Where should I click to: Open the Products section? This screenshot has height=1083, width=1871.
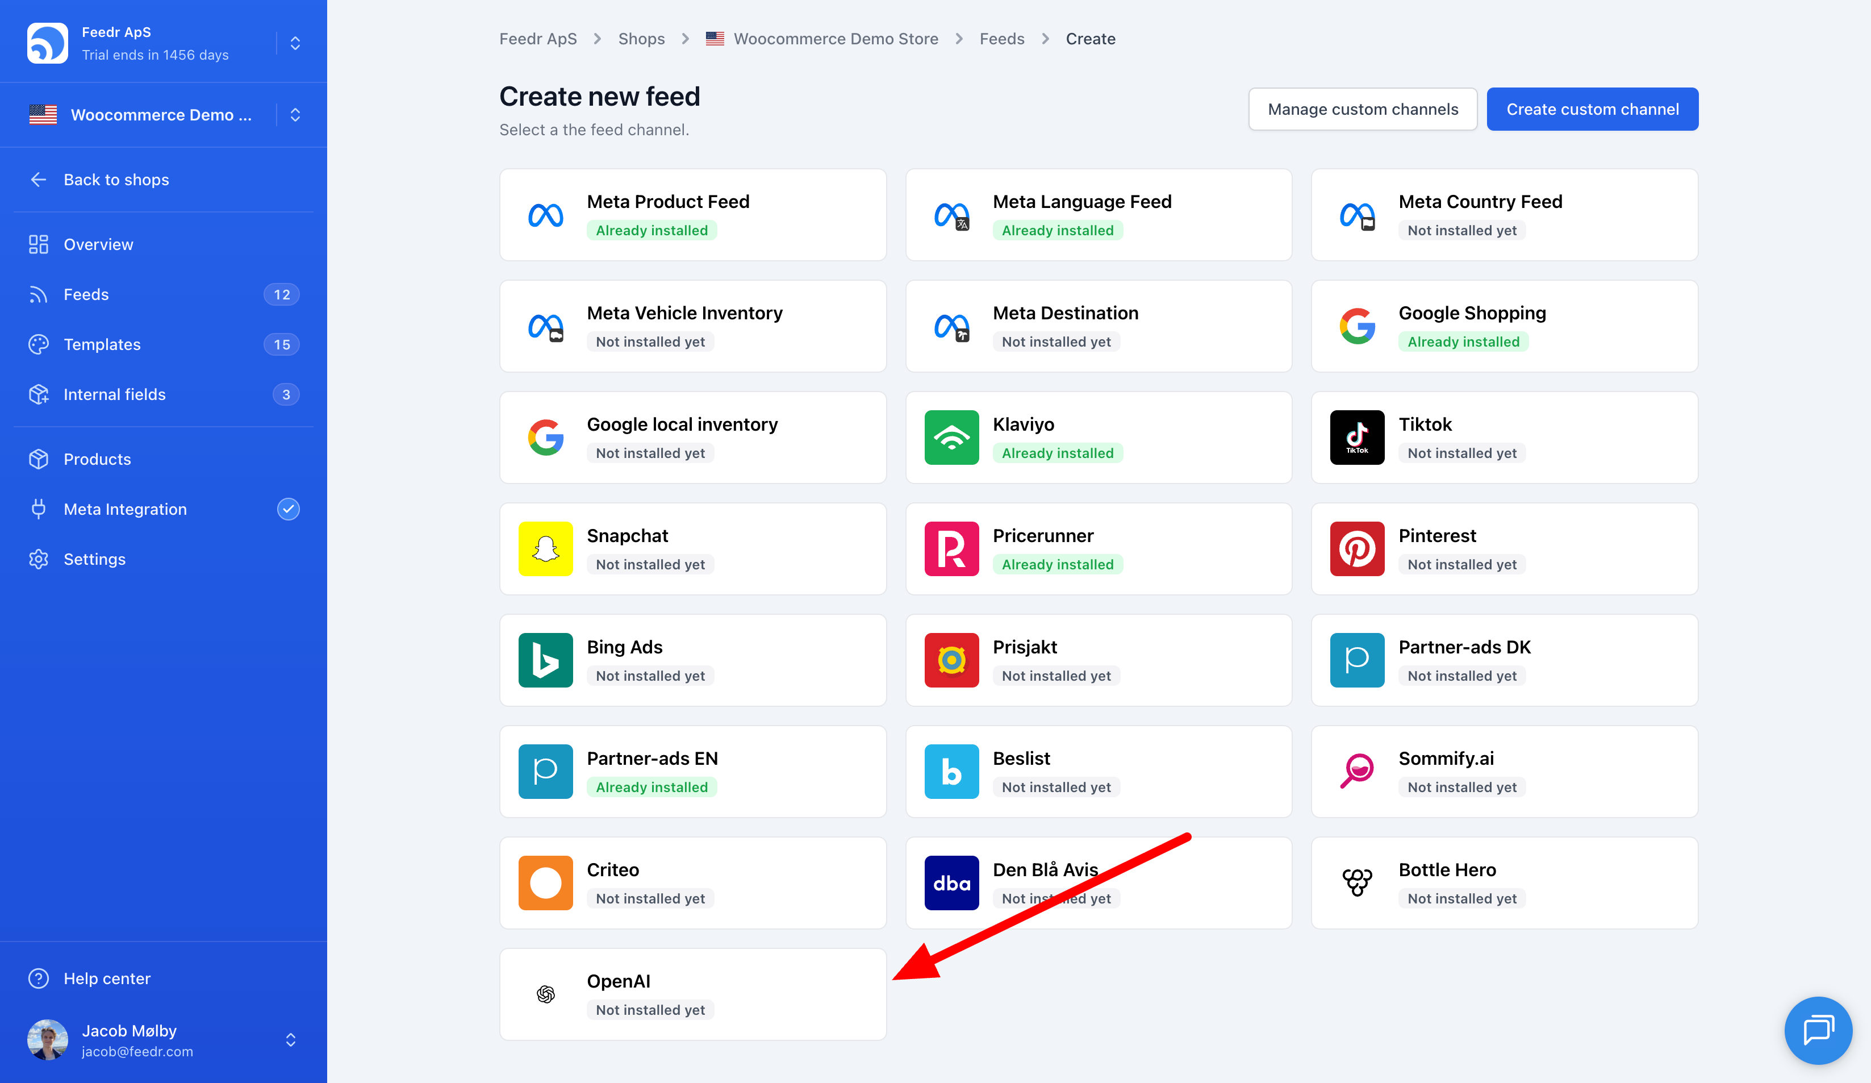point(164,459)
